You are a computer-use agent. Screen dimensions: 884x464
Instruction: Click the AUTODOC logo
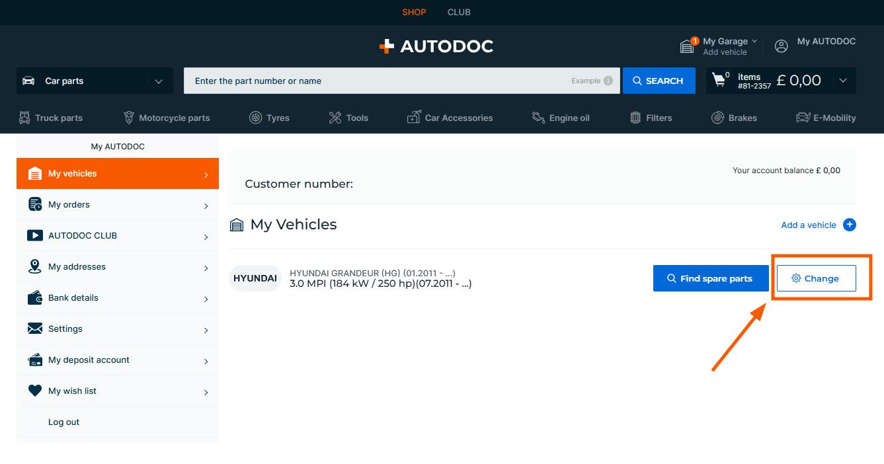(x=436, y=46)
